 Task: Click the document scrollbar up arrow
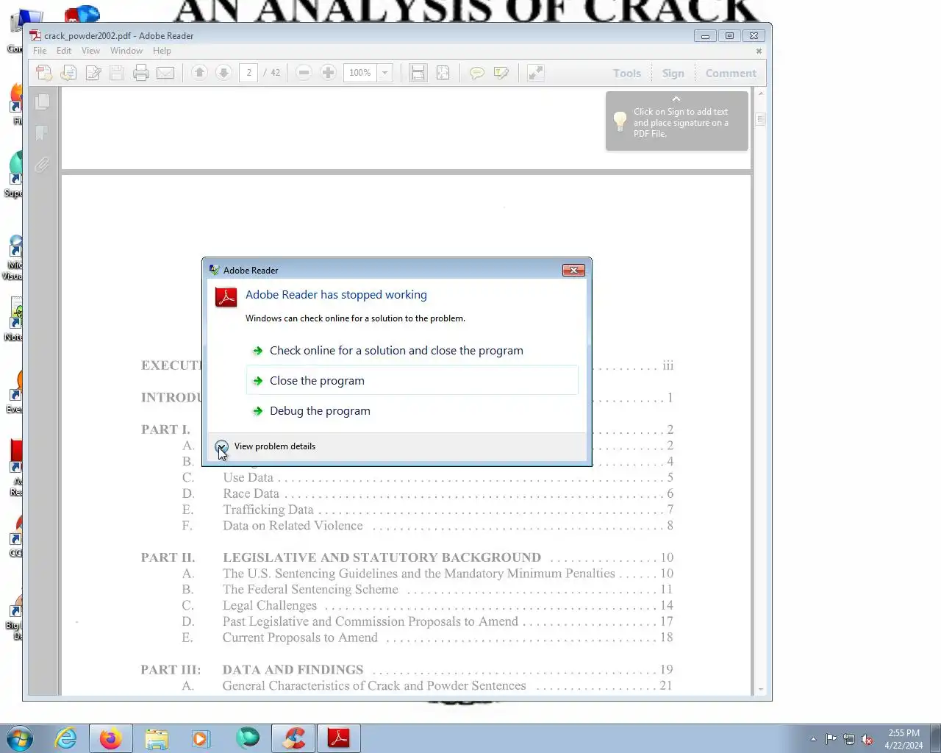pyautogui.click(x=760, y=93)
